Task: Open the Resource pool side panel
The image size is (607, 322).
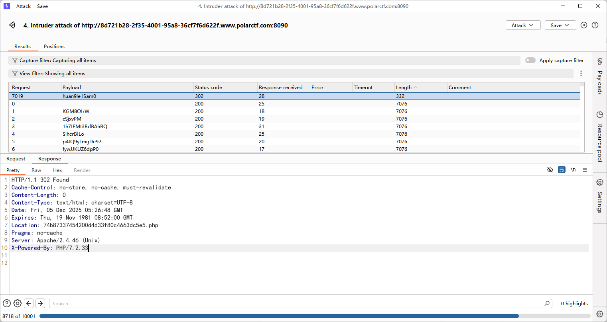Action: pos(599,137)
